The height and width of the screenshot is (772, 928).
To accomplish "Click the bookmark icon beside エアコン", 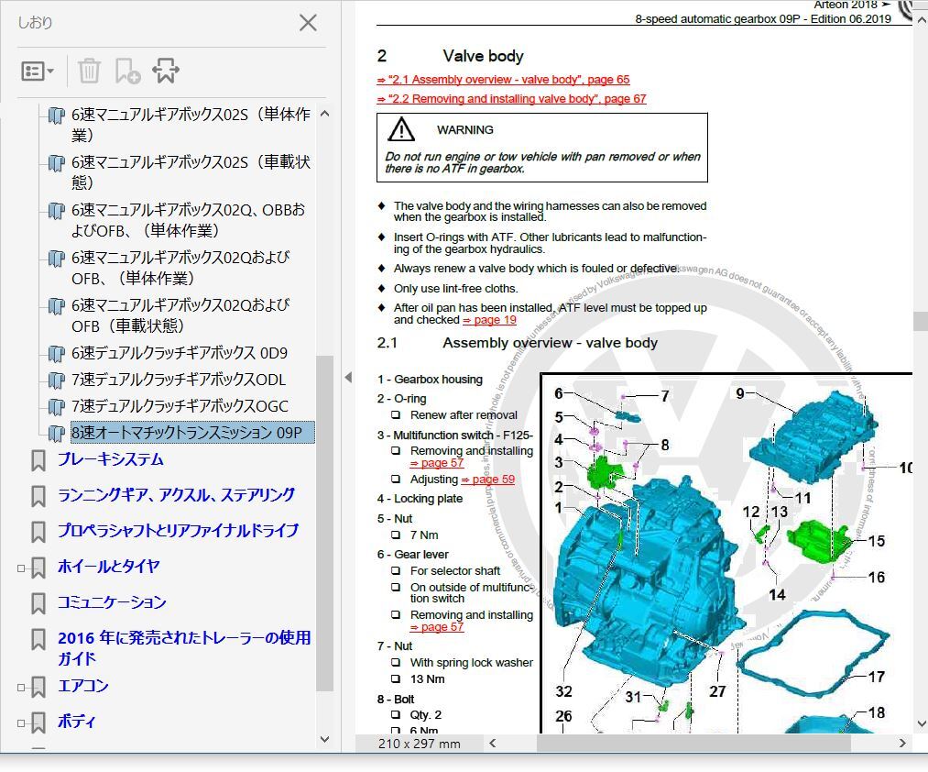I will point(38,687).
